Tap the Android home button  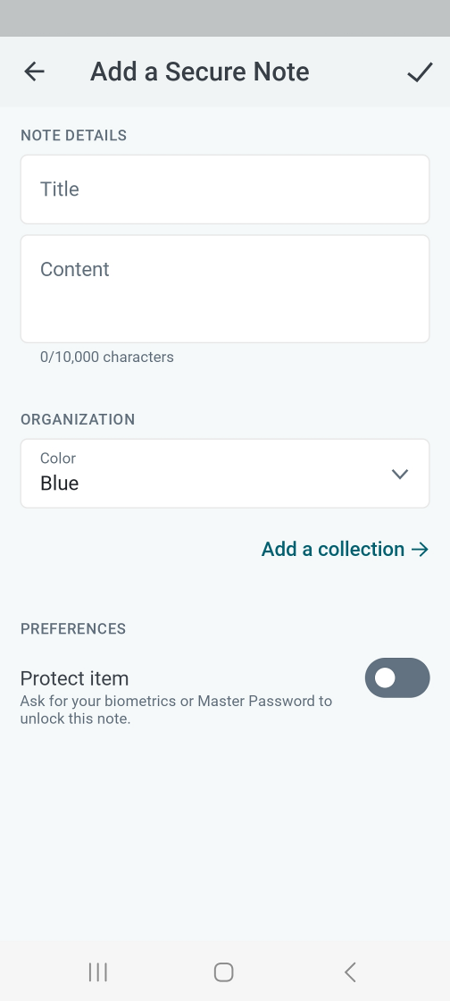coord(224,972)
